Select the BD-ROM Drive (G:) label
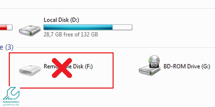Image resolution: width=215 pixels, height=107 pixels. [187, 66]
